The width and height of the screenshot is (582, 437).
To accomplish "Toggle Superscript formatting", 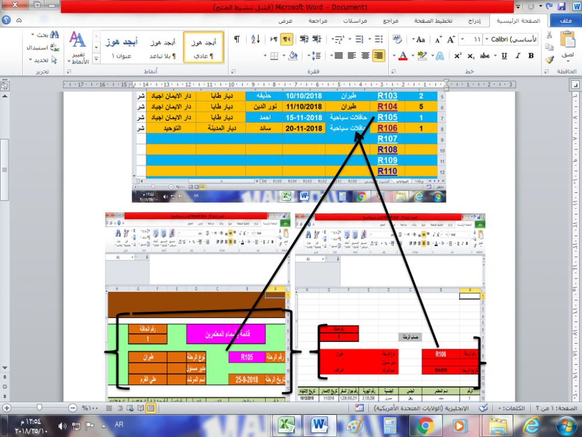I will [457, 56].
